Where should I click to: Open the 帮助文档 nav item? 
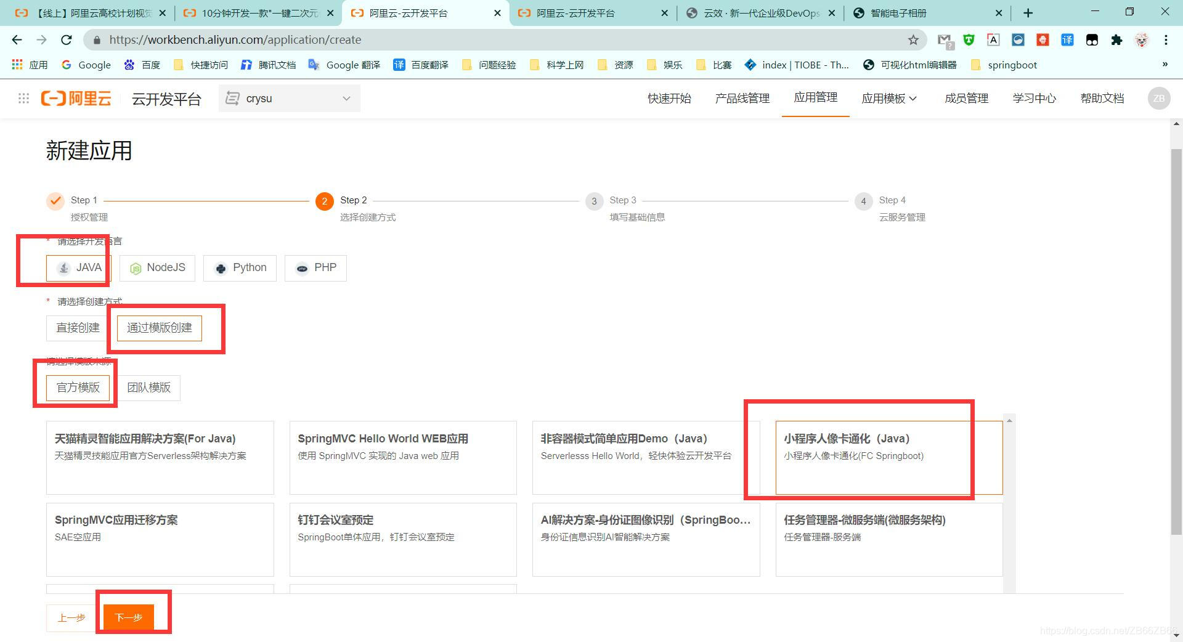click(x=1102, y=99)
